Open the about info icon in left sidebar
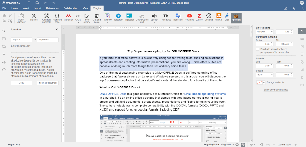The width and height of the screenshot is (306, 147). [x=4, y=70]
